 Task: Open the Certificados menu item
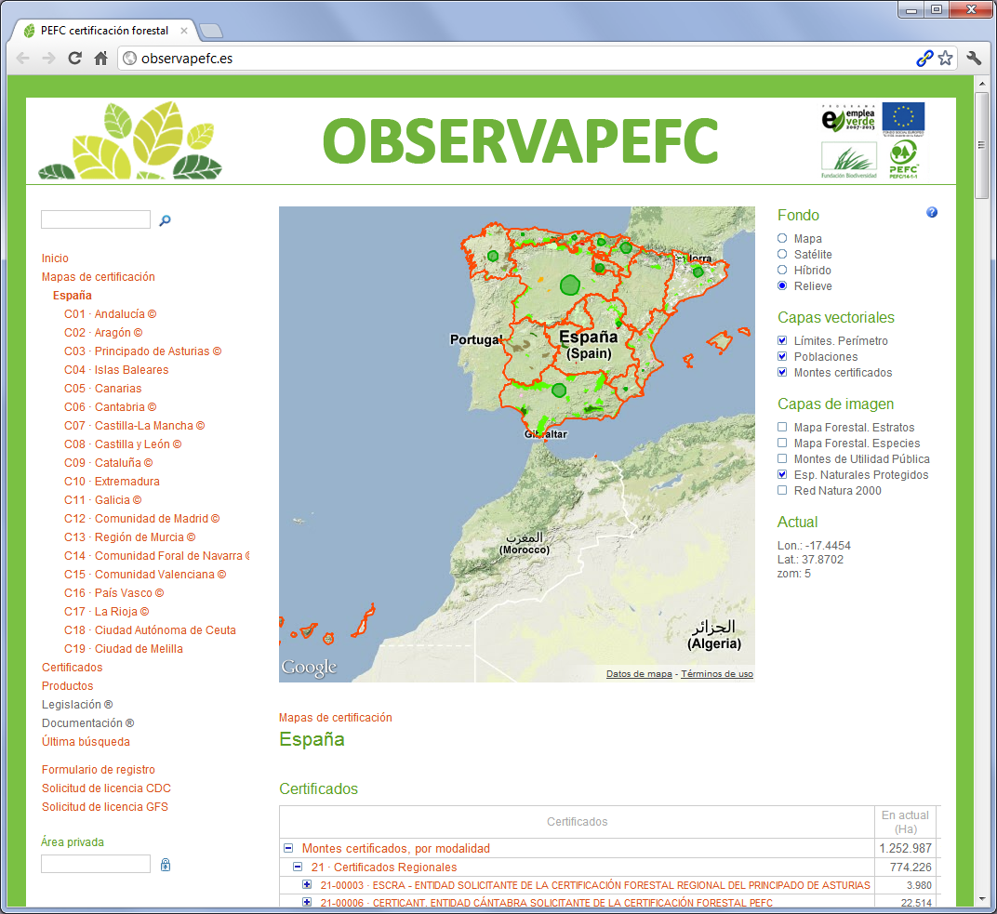click(73, 668)
